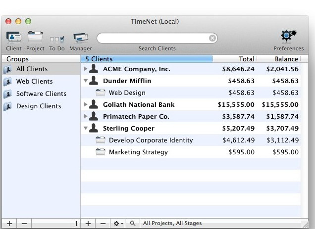Click Primatech total $3,587.74

coord(238,116)
